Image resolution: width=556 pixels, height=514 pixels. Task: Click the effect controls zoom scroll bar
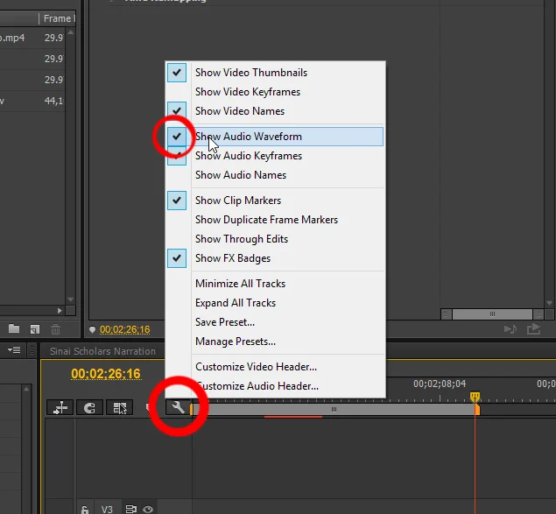point(492,314)
